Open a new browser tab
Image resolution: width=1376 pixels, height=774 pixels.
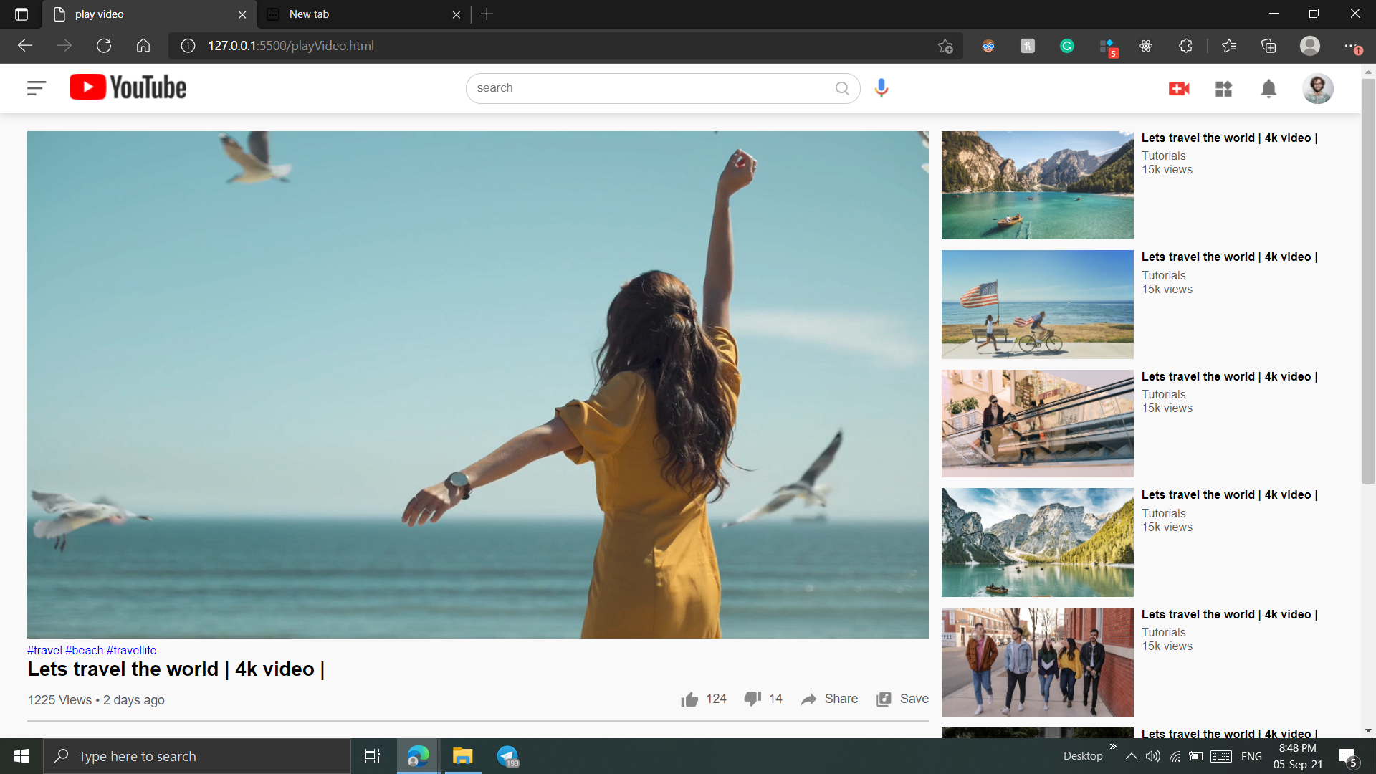pos(487,14)
